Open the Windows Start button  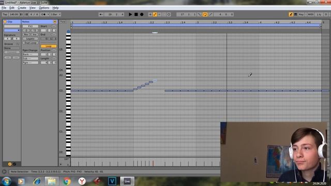(7, 181)
